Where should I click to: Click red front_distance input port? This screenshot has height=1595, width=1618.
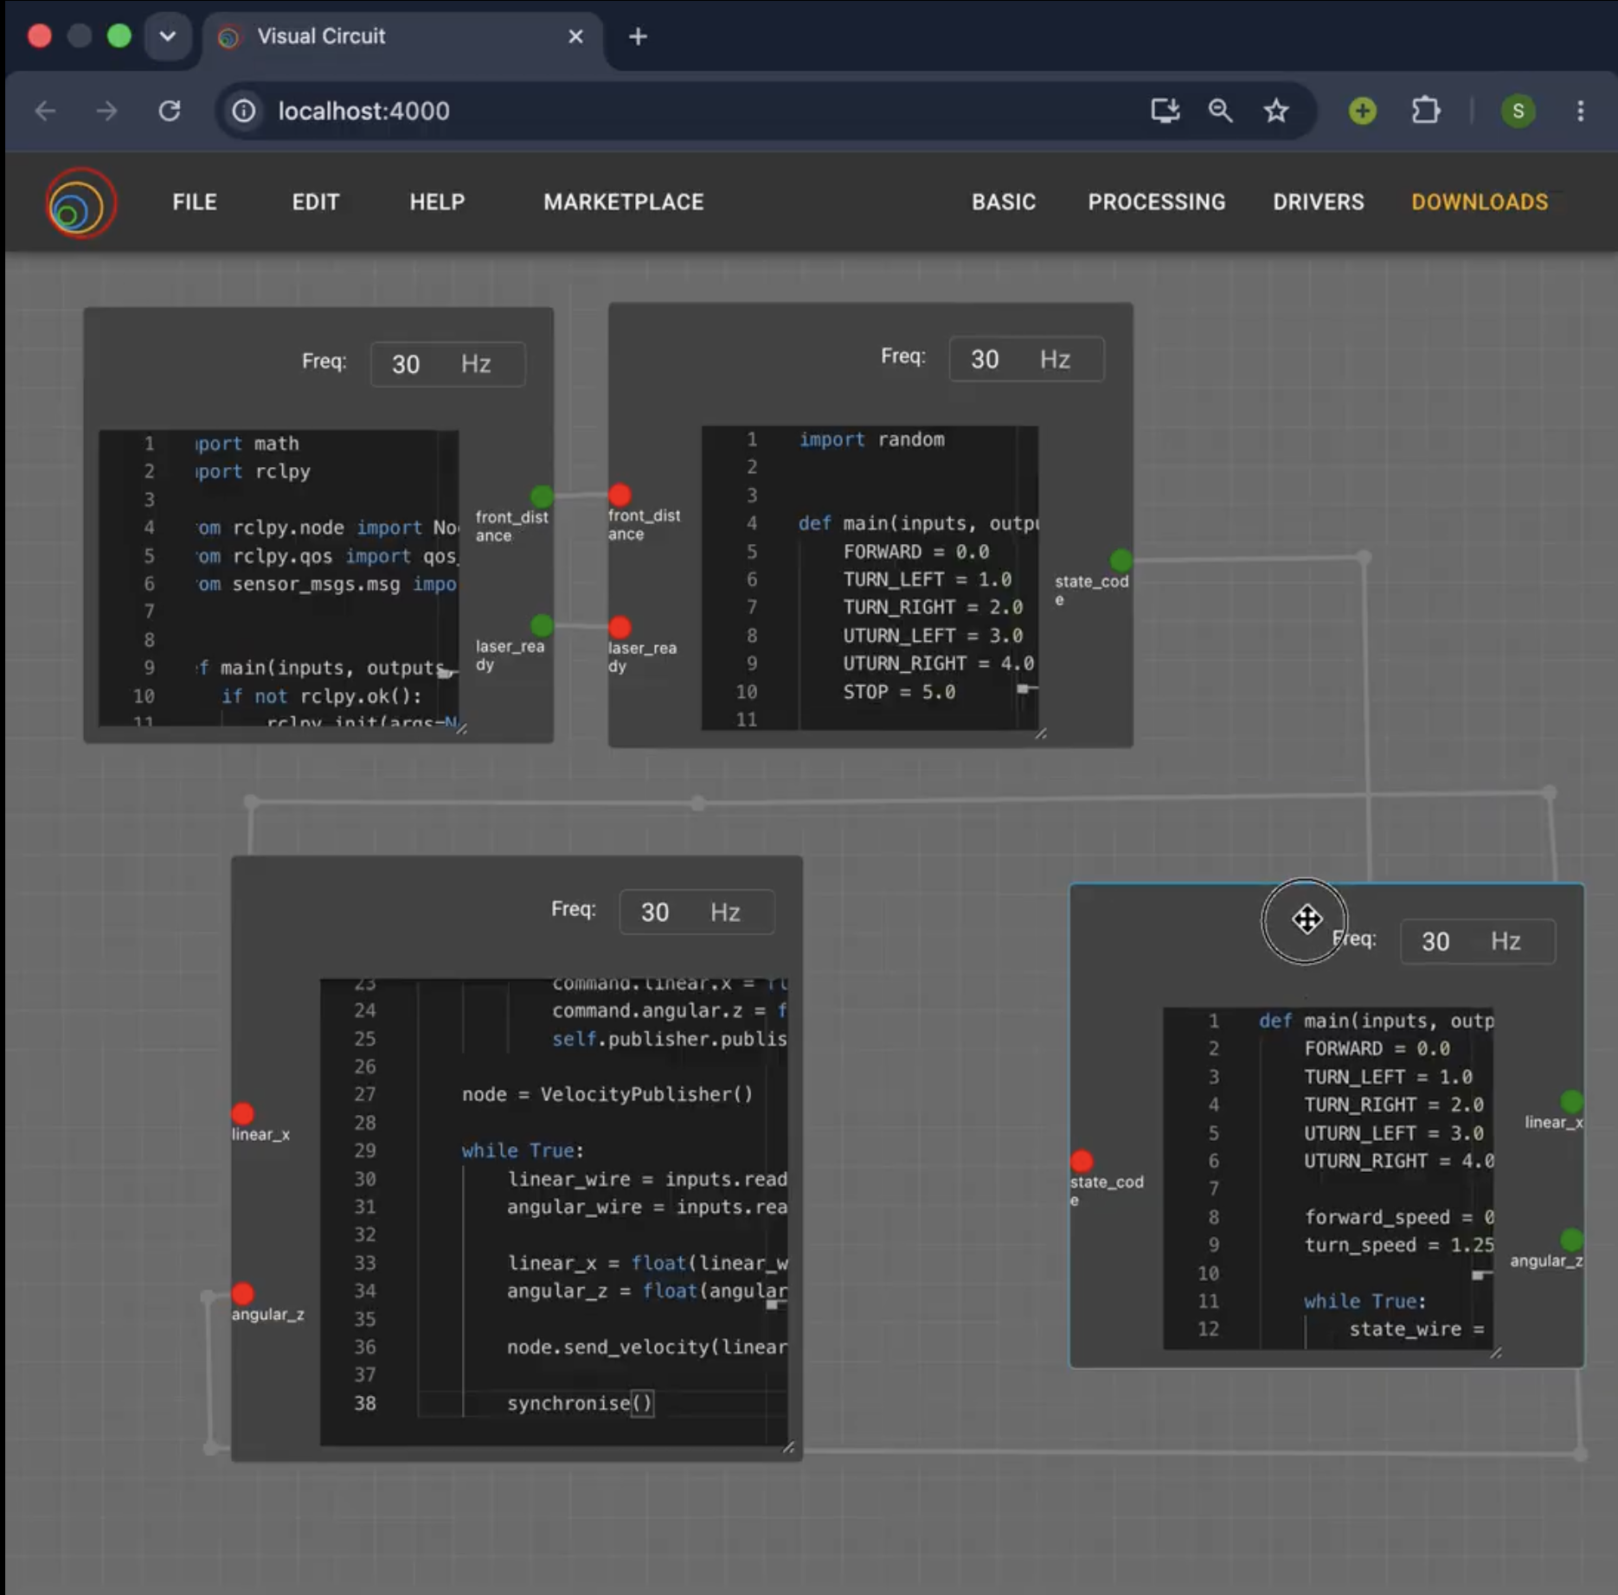tap(620, 495)
